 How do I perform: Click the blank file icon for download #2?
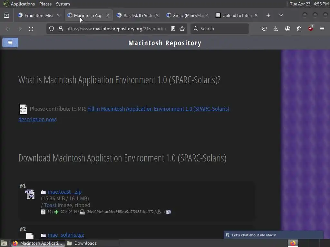pyautogui.click(x=30, y=236)
